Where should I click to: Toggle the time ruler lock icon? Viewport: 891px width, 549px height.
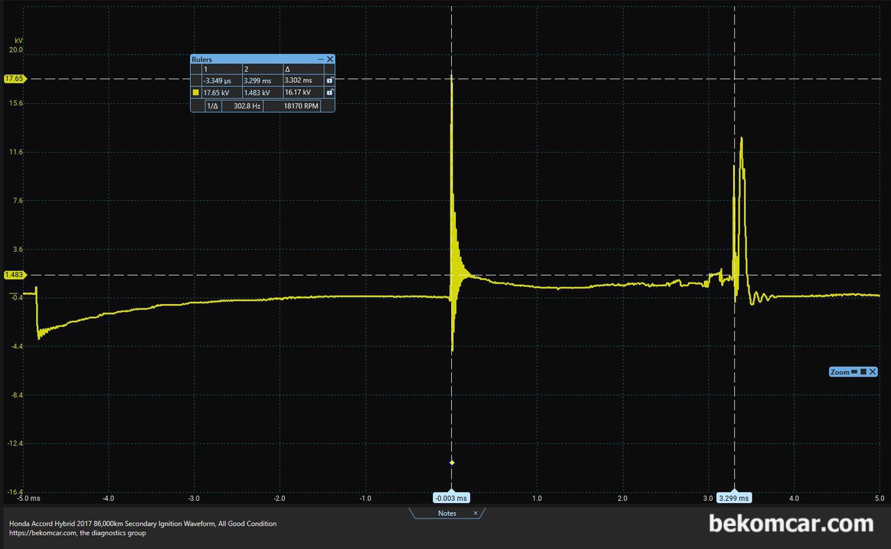pyautogui.click(x=329, y=81)
